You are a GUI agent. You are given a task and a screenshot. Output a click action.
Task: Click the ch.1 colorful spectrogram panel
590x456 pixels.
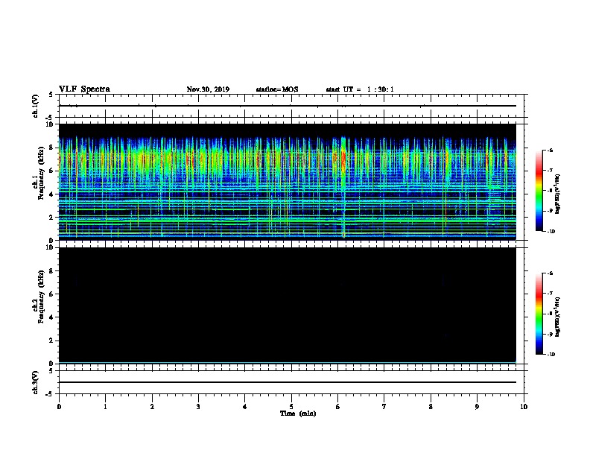pyautogui.click(x=288, y=182)
